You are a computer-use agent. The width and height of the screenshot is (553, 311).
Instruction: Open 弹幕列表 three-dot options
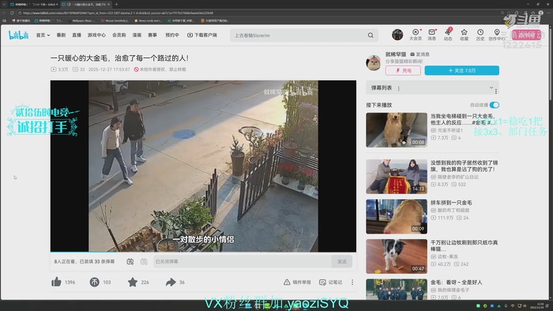(399, 88)
